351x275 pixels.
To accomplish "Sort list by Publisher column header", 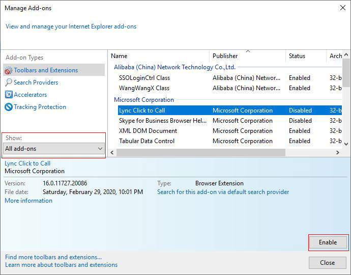I will click(x=247, y=56).
